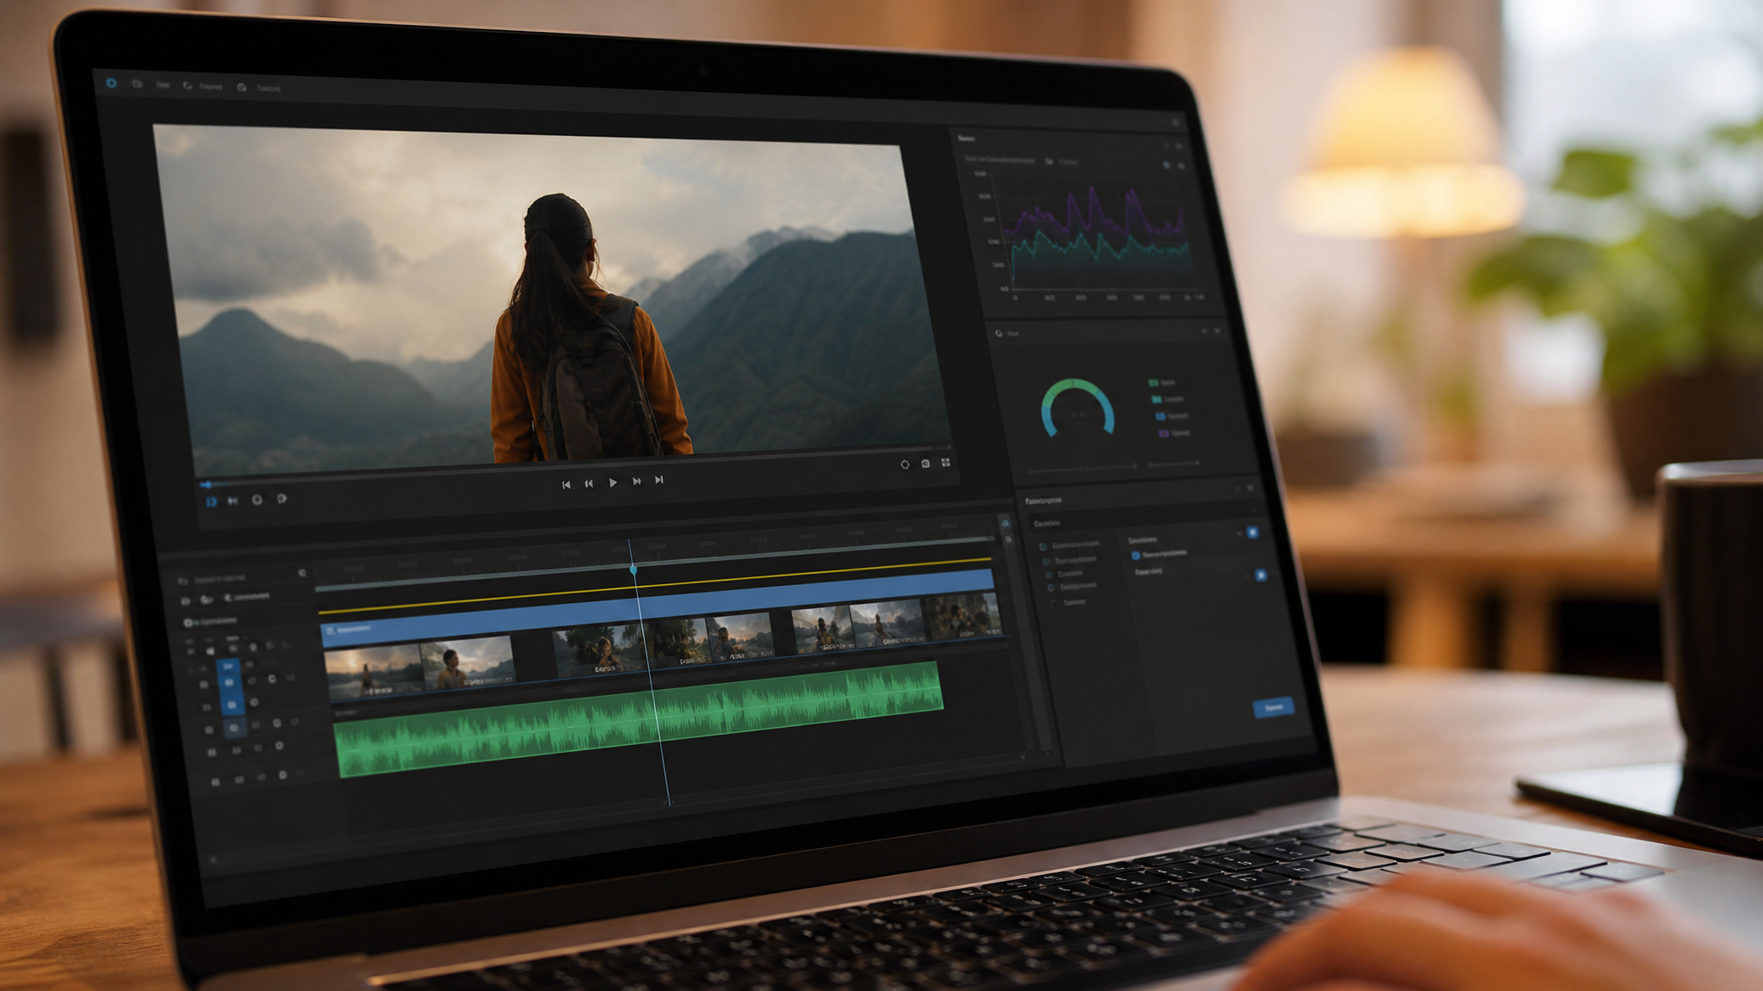Click the blue app logo in top bar
1763x991 pixels.
coord(111,83)
